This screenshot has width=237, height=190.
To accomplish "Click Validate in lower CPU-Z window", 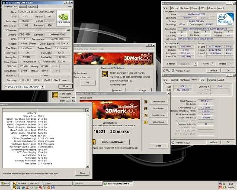I will (x=213, y=142).
